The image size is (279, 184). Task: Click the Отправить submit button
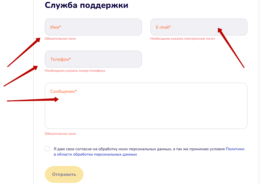coord(64,174)
